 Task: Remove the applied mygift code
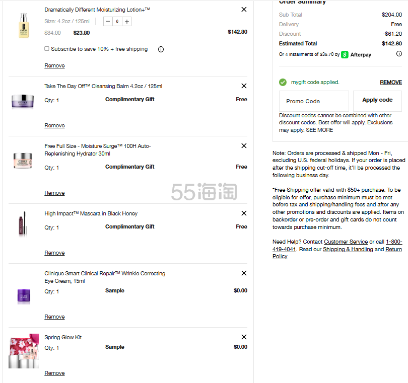pyautogui.click(x=390, y=82)
